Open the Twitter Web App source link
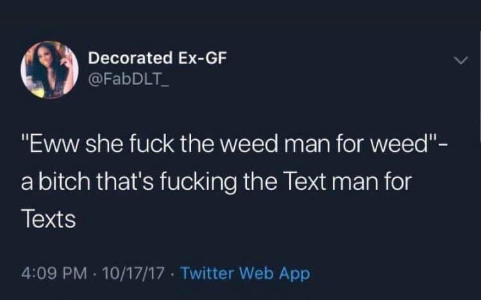The height and width of the screenshot is (300, 481). (x=245, y=273)
